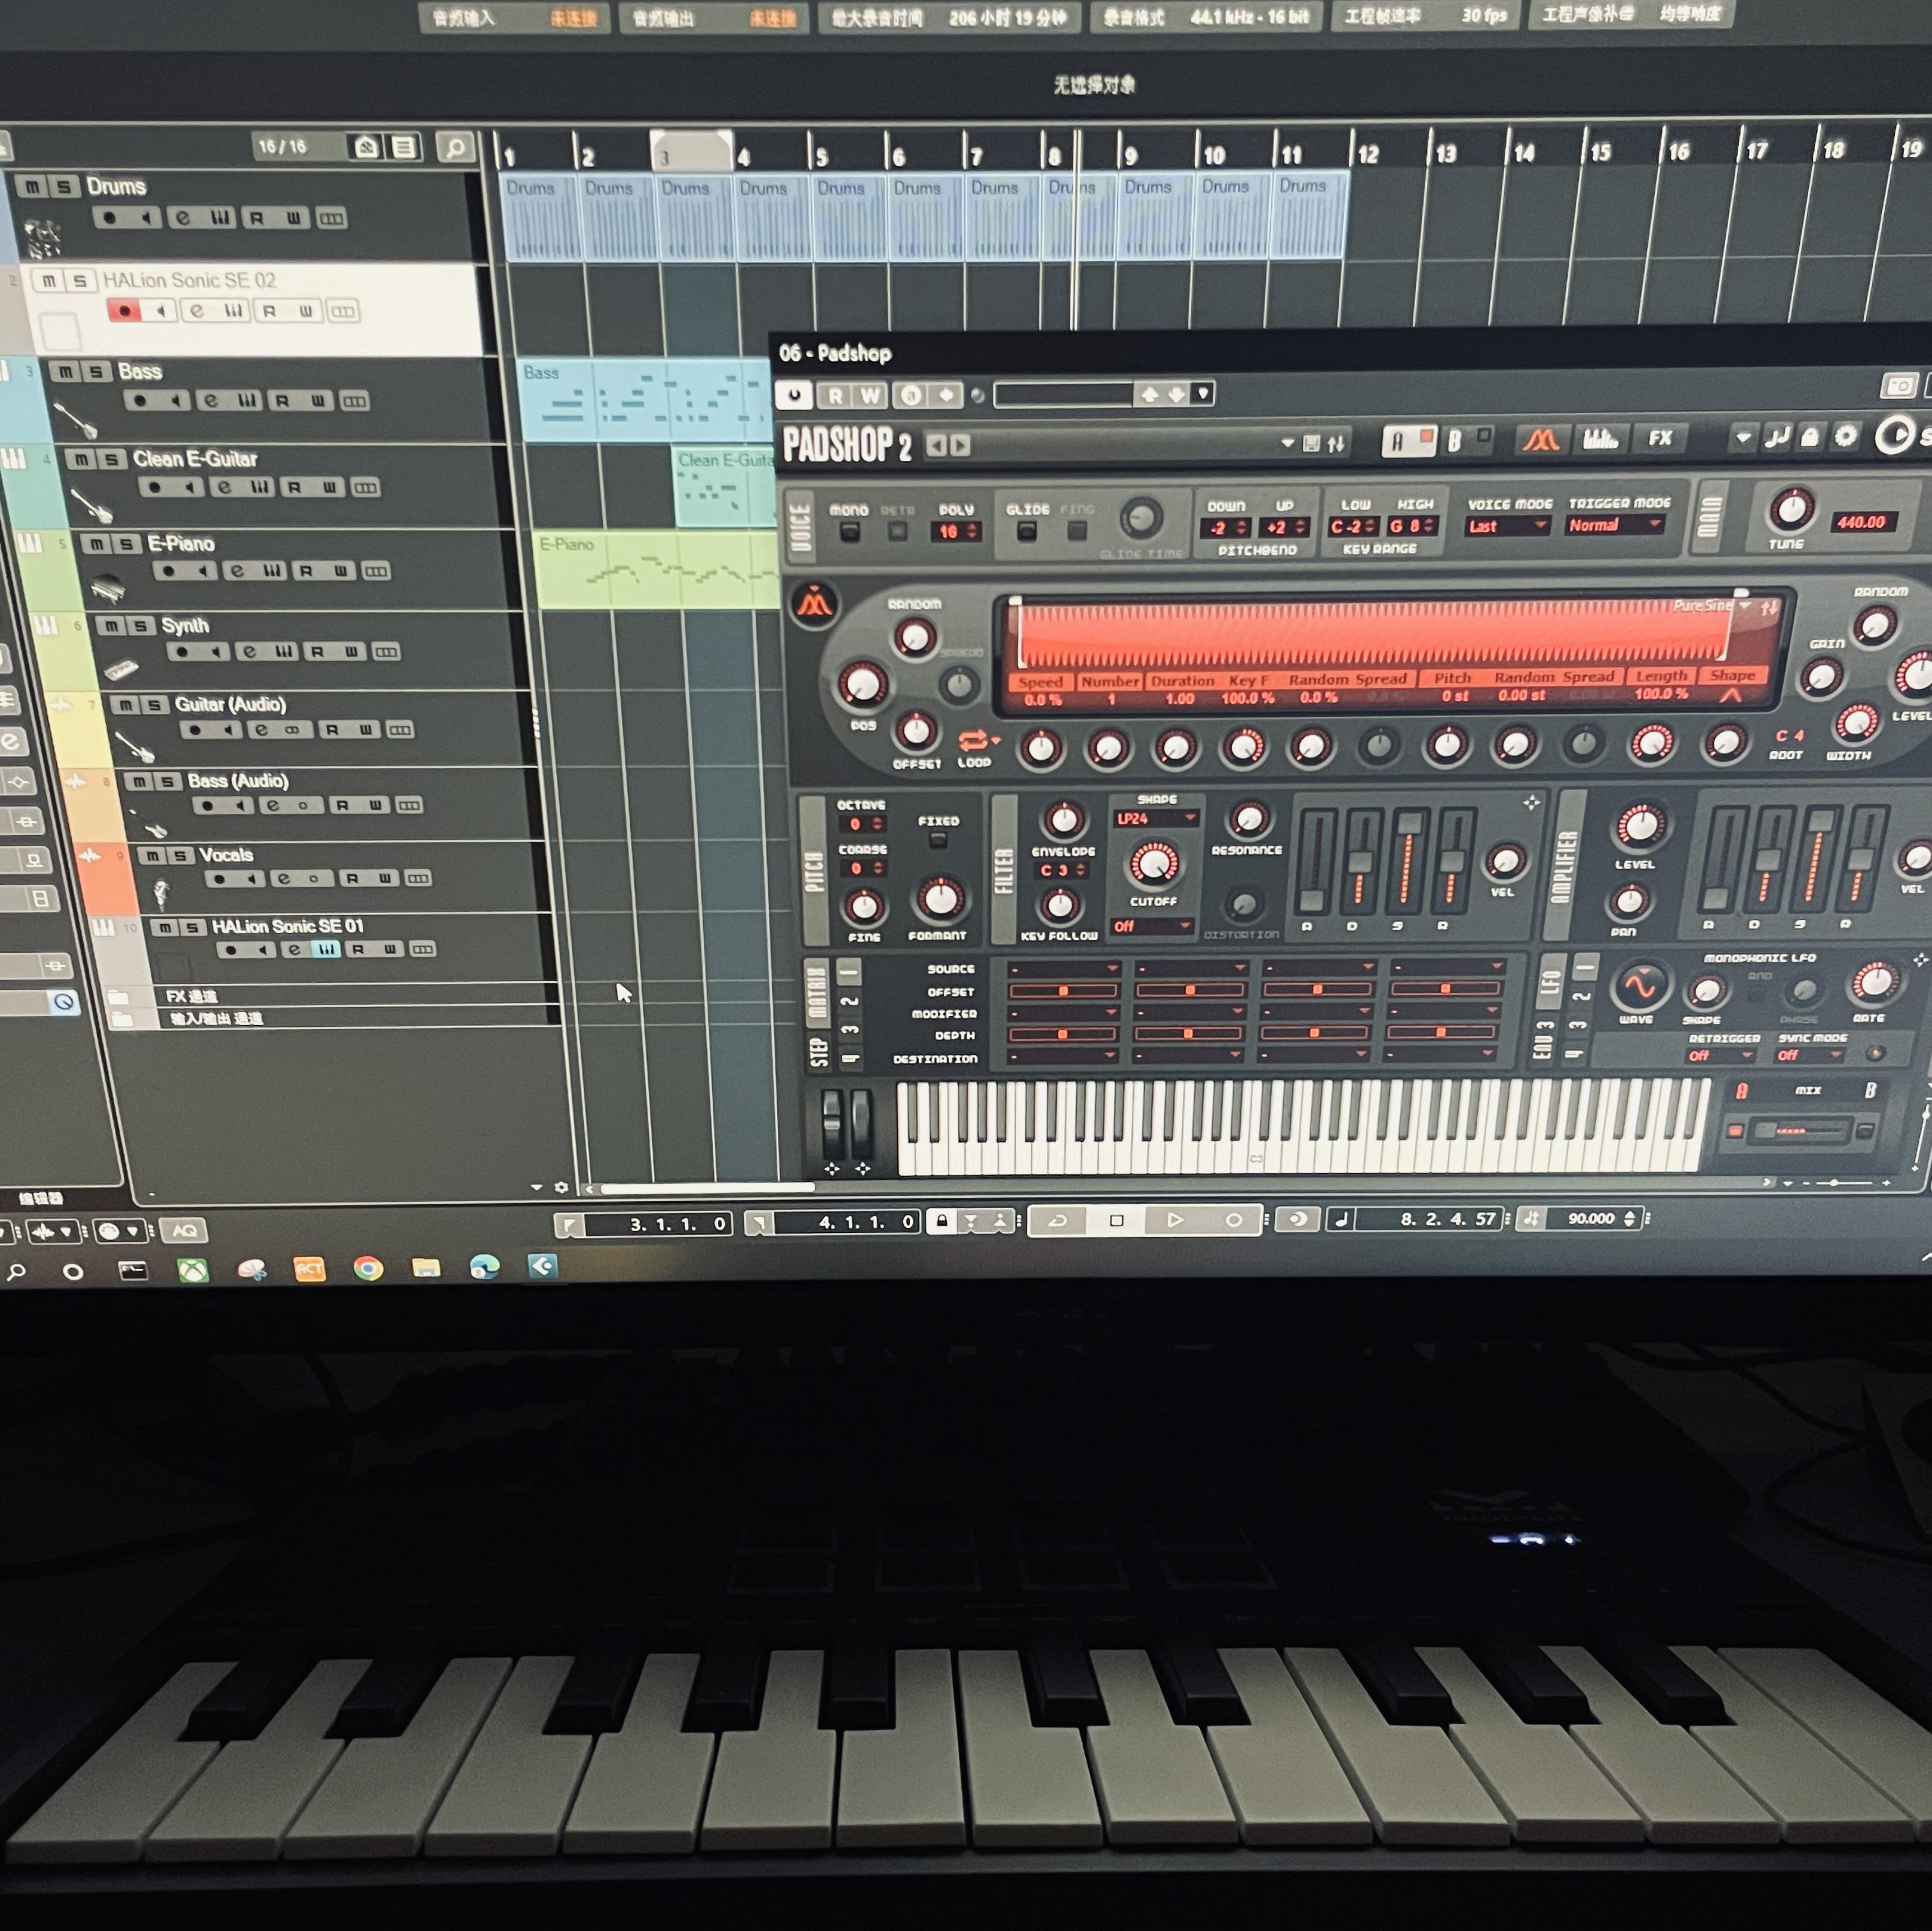The width and height of the screenshot is (1932, 1931).
Task: Toggle punch points lock icon in transport
Action: pyautogui.click(x=941, y=1221)
